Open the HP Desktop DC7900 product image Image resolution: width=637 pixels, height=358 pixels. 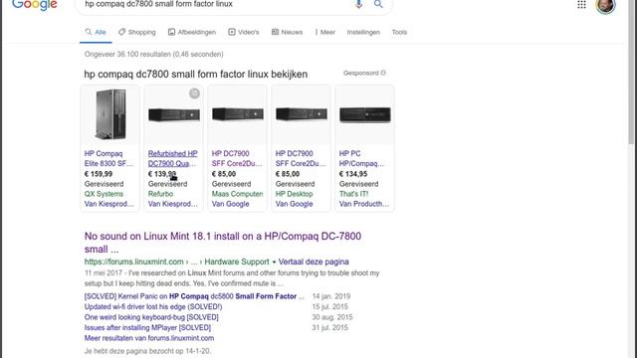tap(301, 114)
